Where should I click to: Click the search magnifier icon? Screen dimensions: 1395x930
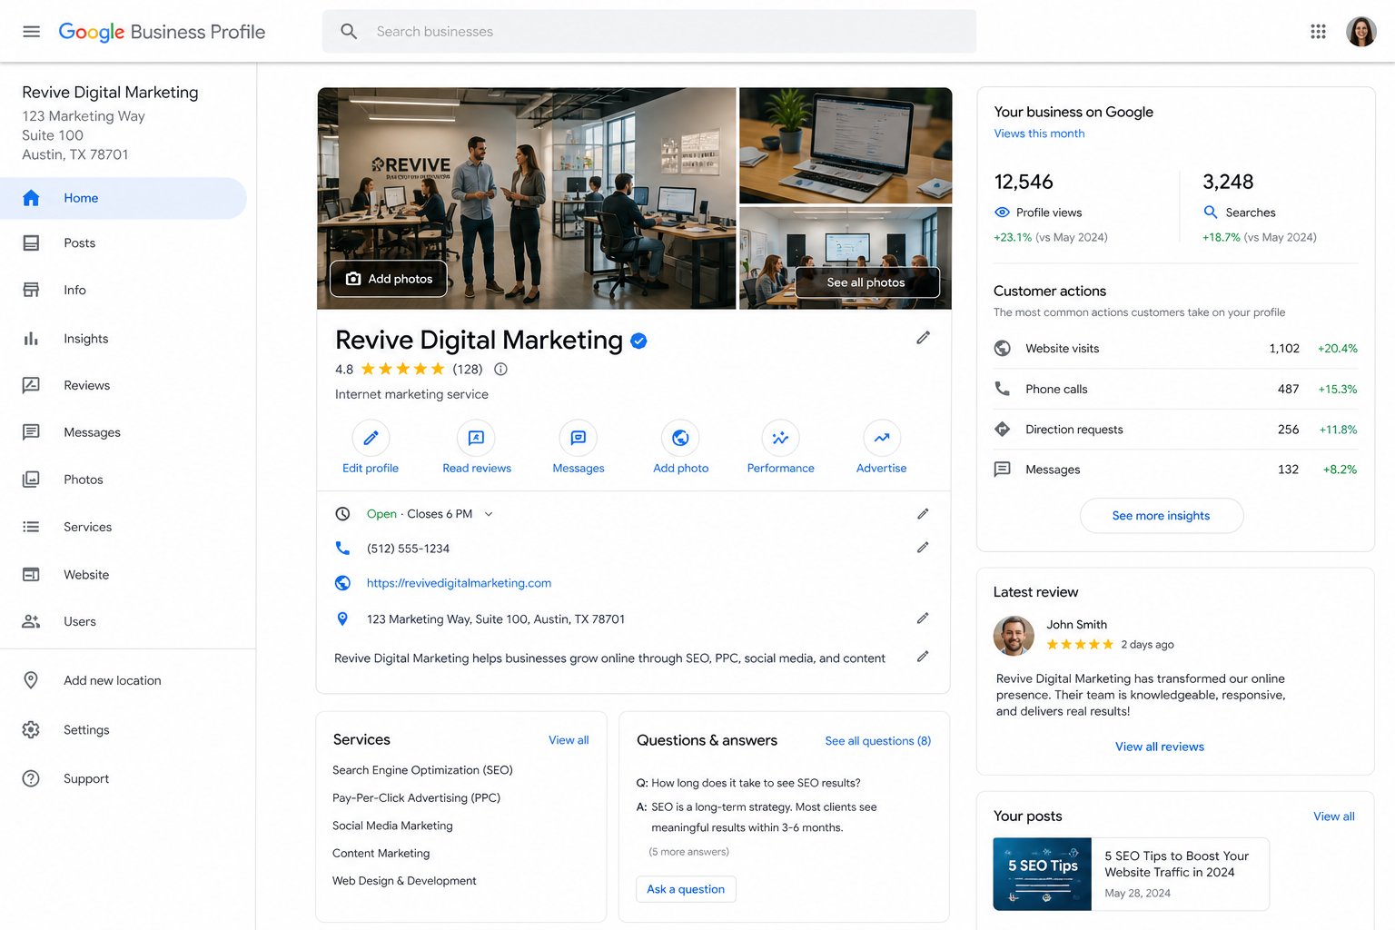(349, 32)
